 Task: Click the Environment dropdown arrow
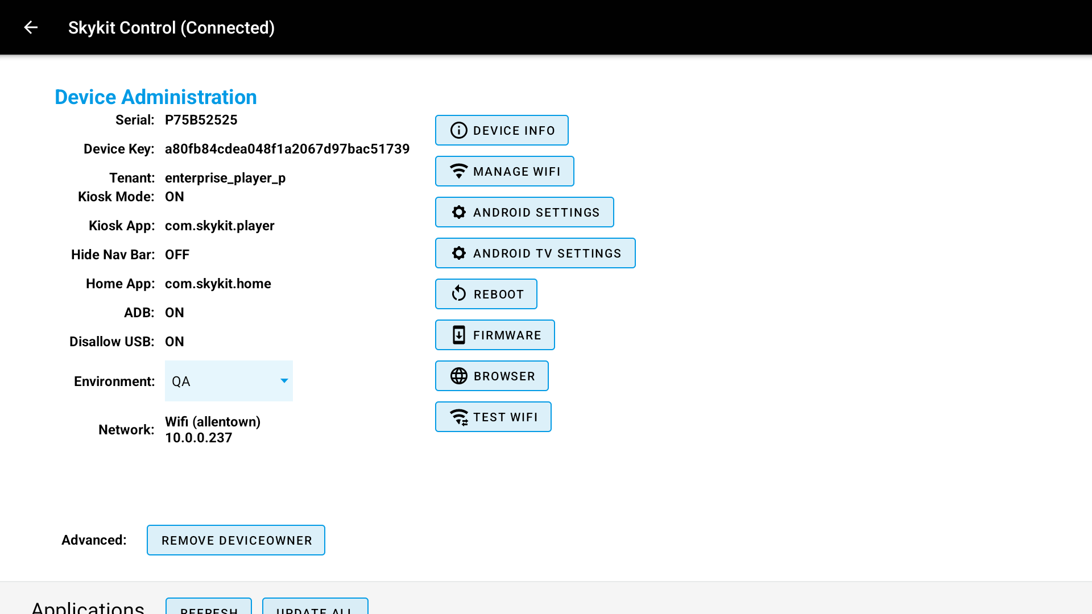tap(284, 381)
